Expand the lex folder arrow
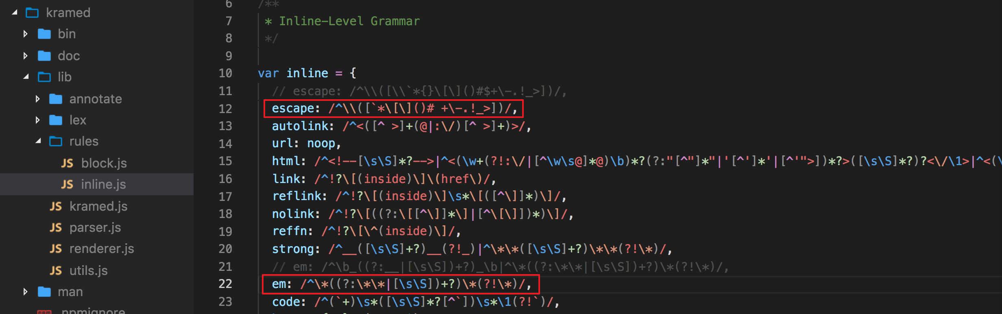The image size is (1002, 314). pyautogui.click(x=37, y=120)
